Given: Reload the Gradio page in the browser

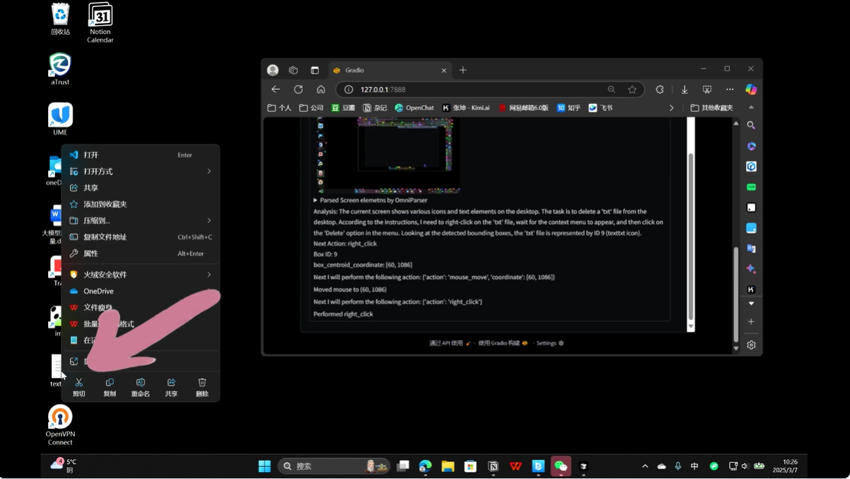Looking at the screenshot, I should (298, 89).
